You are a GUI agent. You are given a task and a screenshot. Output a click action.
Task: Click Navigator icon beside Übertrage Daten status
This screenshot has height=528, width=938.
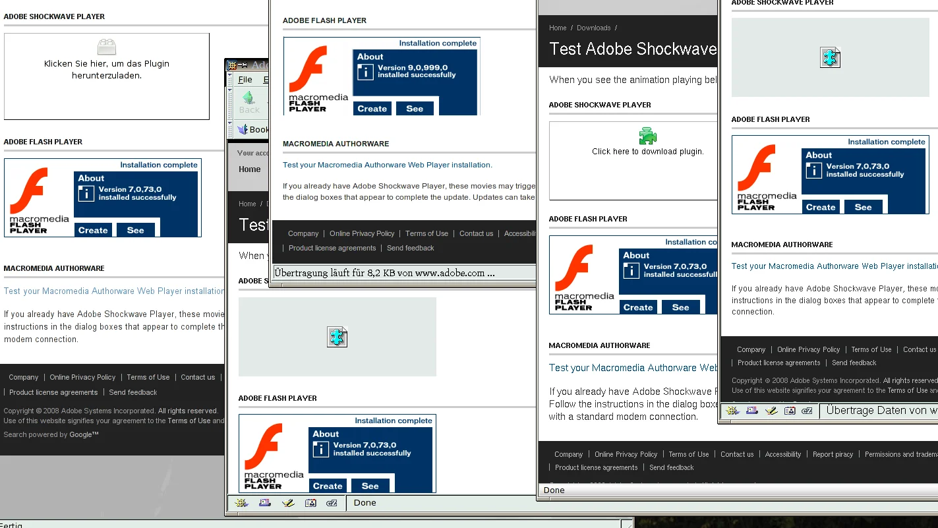click(x=732, y=411)
